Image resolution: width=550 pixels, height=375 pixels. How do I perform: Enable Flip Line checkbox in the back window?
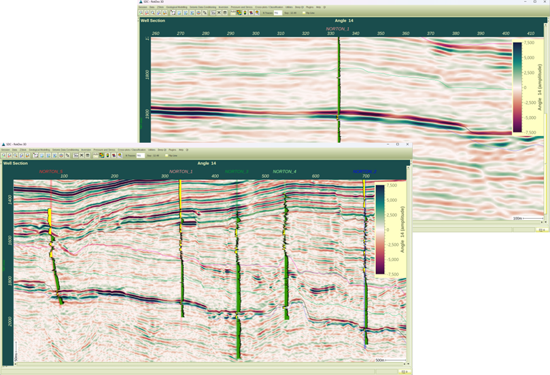click(303, 12)
